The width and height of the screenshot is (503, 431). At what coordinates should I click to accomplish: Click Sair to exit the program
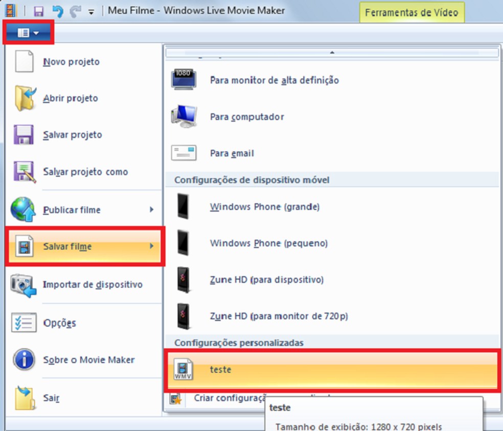tap(50, 398)
